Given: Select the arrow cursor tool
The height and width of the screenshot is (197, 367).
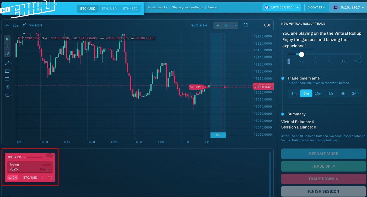Looking at the screenshot, I should 7,39.
